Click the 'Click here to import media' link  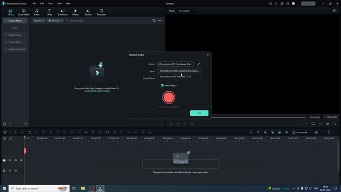[97, 91]
